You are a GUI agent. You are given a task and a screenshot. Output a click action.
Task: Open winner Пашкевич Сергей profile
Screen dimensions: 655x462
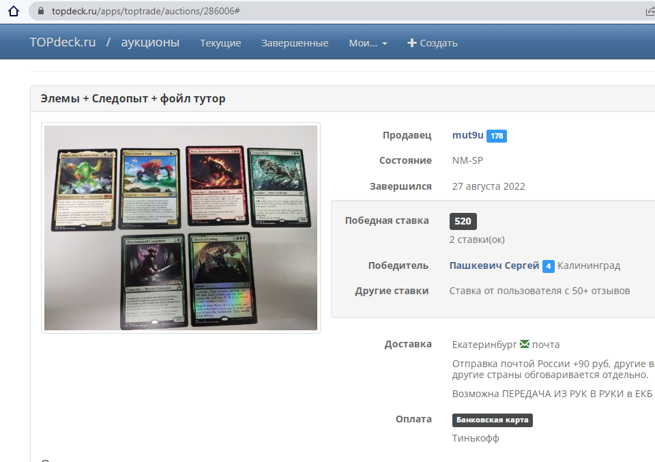click(x=494, y=265)
